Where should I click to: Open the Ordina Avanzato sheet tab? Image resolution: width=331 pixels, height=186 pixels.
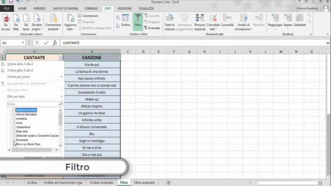[101, 182]
